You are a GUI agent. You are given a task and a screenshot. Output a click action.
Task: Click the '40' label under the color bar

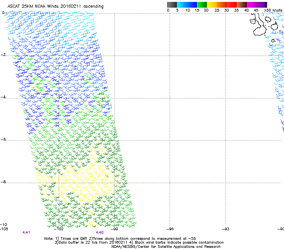(x=246, y=10)
